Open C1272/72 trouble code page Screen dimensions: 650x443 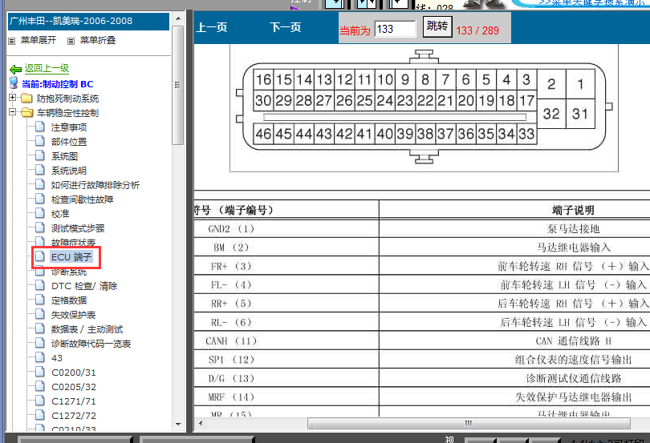(x=74, y=416)
